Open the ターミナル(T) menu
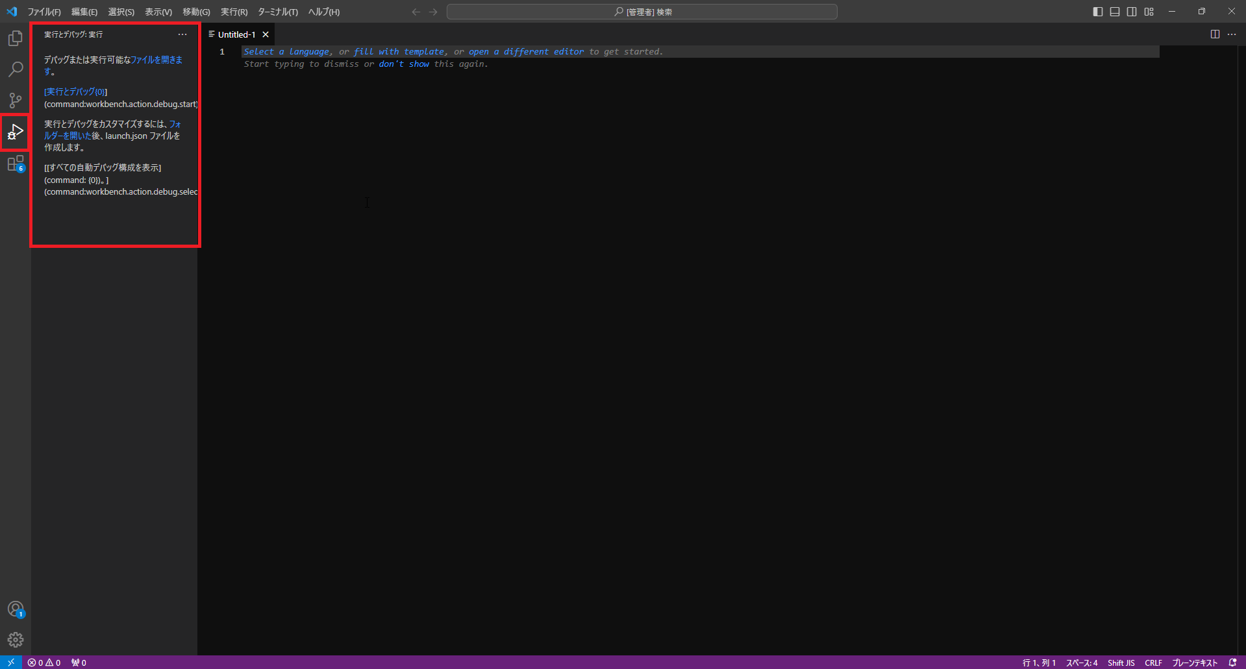This screenshot has width=1246, height=669. point(278,12)
